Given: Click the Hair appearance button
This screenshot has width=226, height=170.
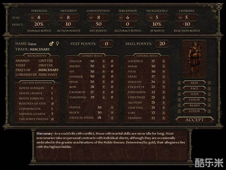Looking at the screenshot, I should pos(194,94).
